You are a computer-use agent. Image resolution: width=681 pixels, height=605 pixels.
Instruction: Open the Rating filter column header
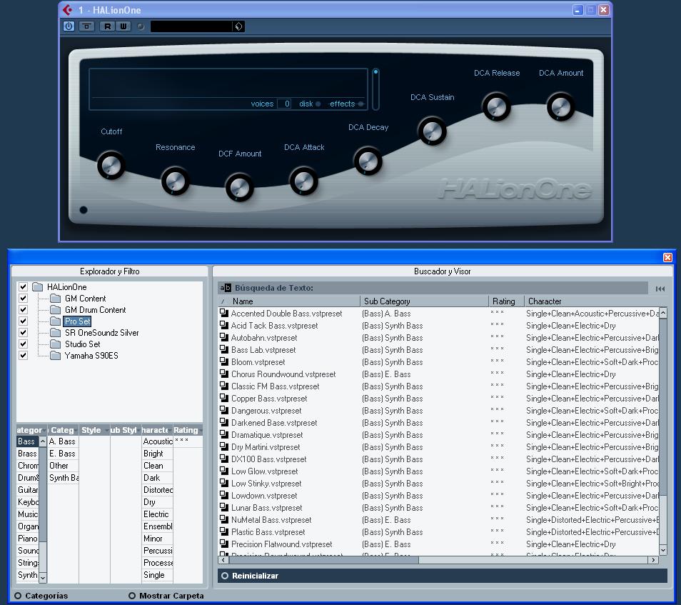click(x=187, y=430)
